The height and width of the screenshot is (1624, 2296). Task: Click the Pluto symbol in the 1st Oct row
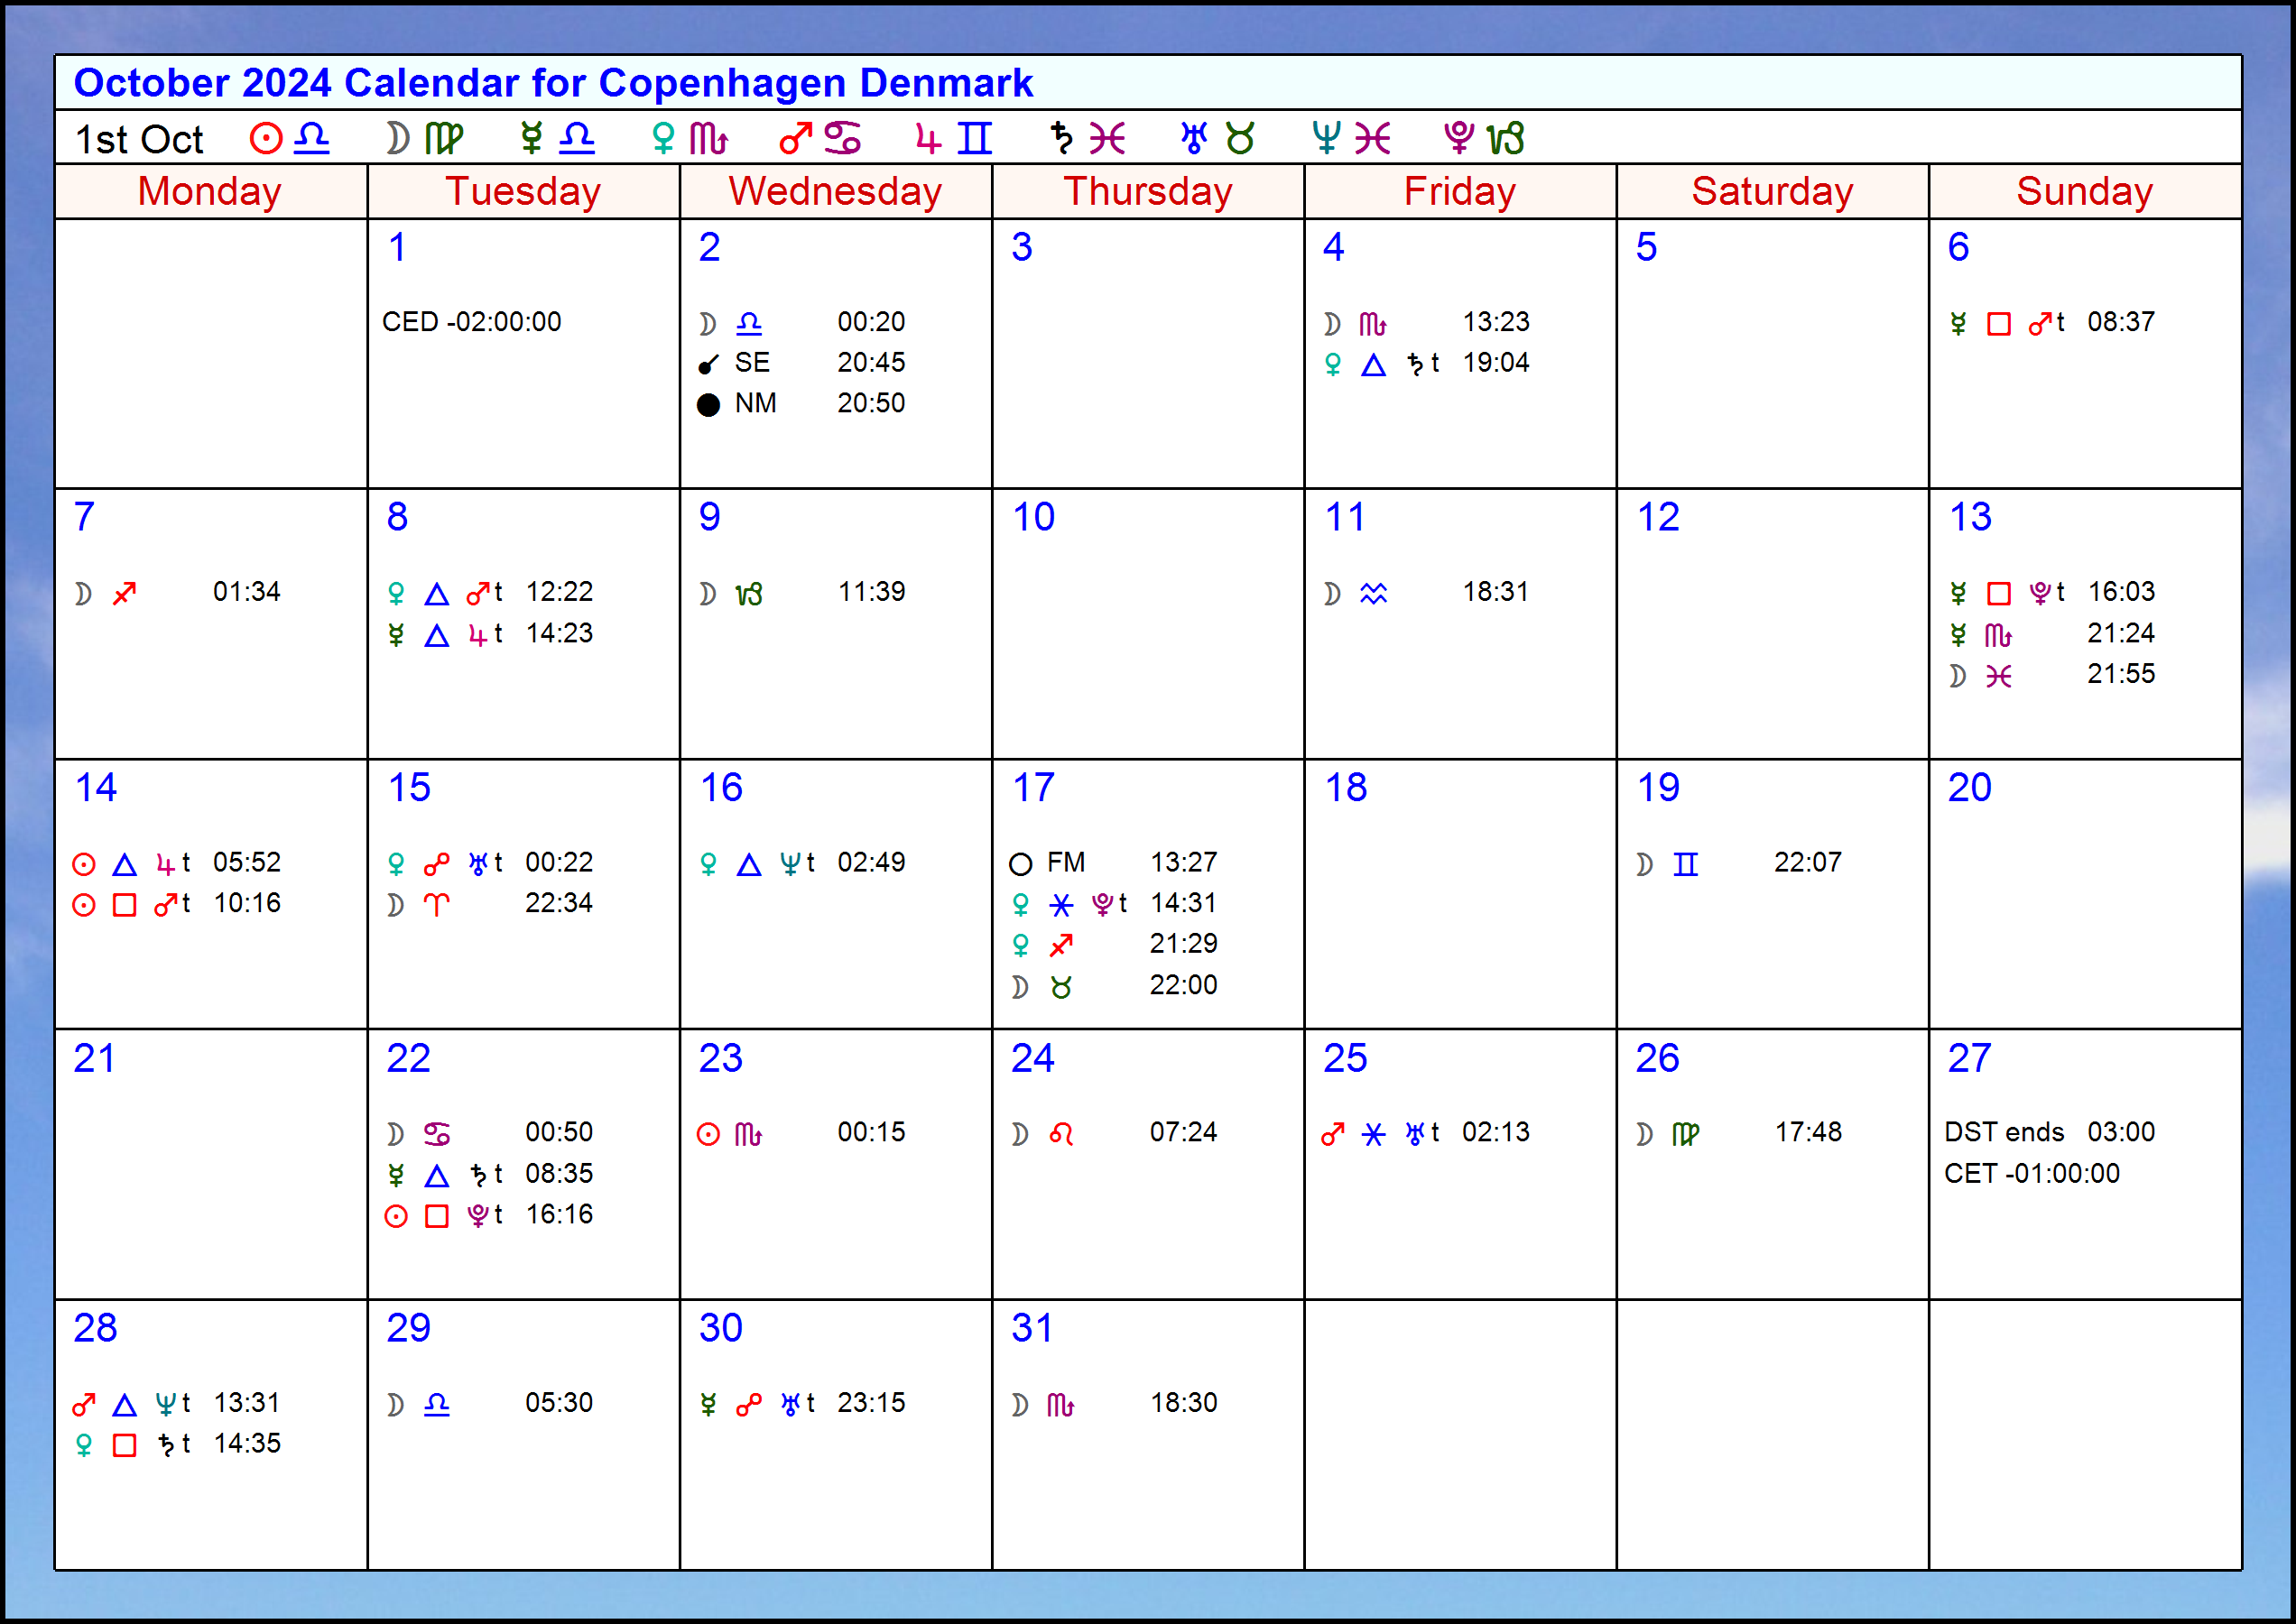[x=1458, y=138]
